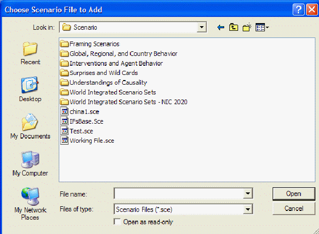Image resolution: width=319 pixels, height=234 pixels.
Task: Click the File name text field
Action: [178, 193]
